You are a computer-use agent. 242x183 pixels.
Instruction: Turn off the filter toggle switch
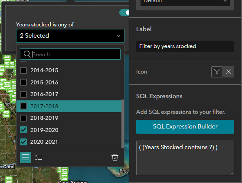124,13
